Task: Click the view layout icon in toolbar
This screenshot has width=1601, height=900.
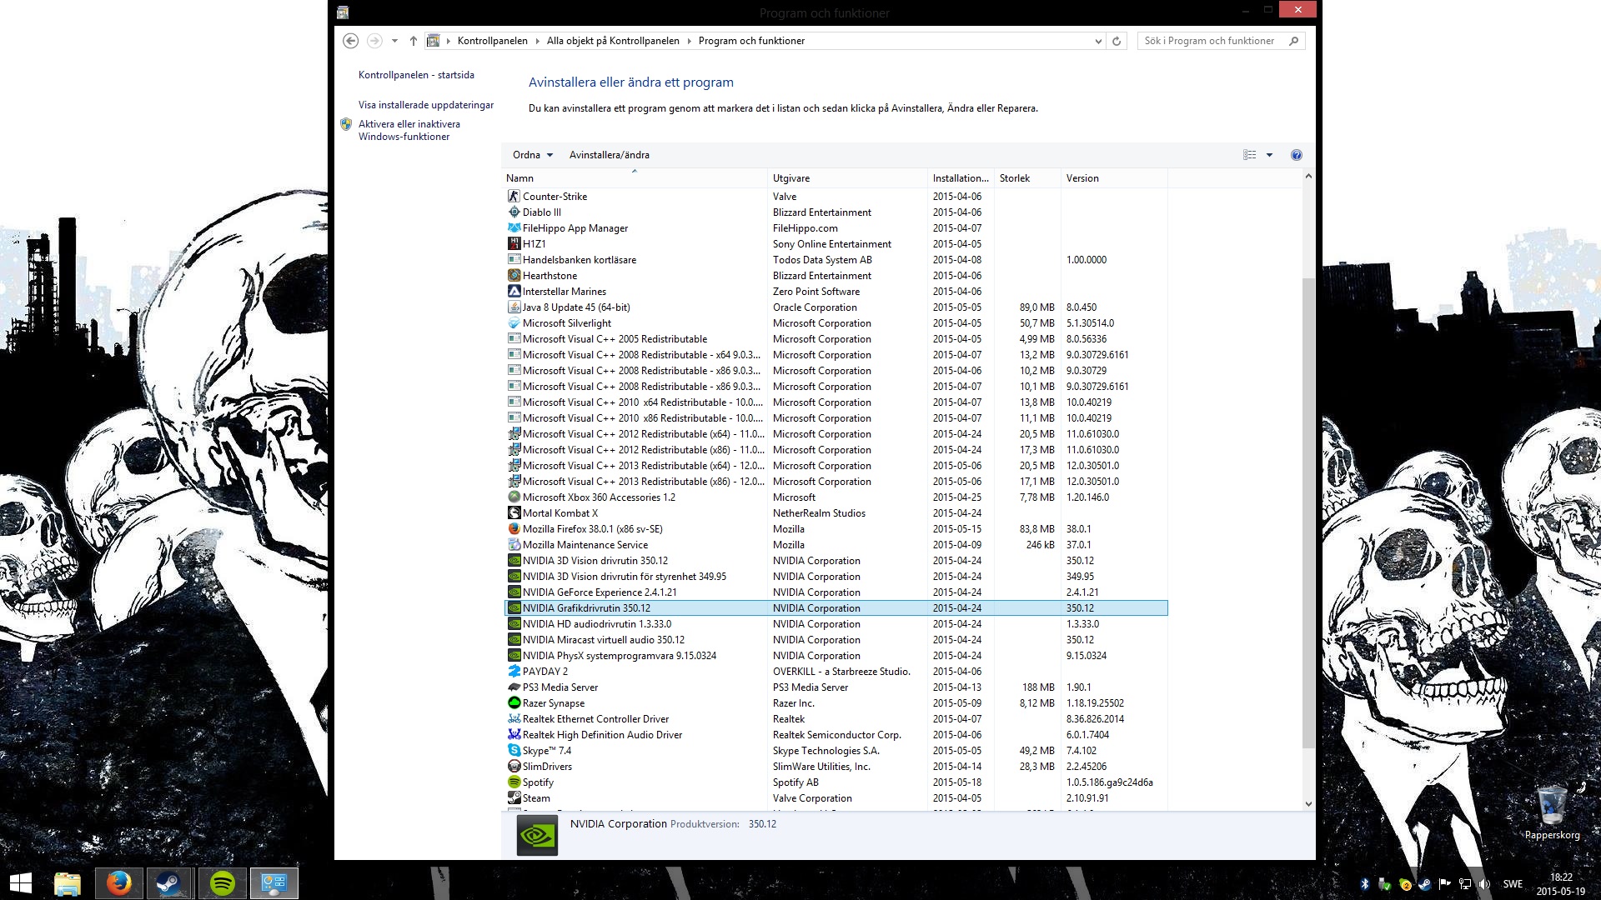Action: click(1249, 155)
